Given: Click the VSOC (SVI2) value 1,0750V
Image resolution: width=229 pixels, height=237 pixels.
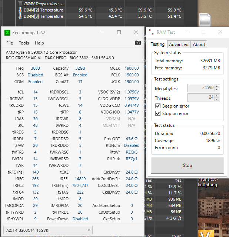Looking at the screenshot, I should click(132, 92).
